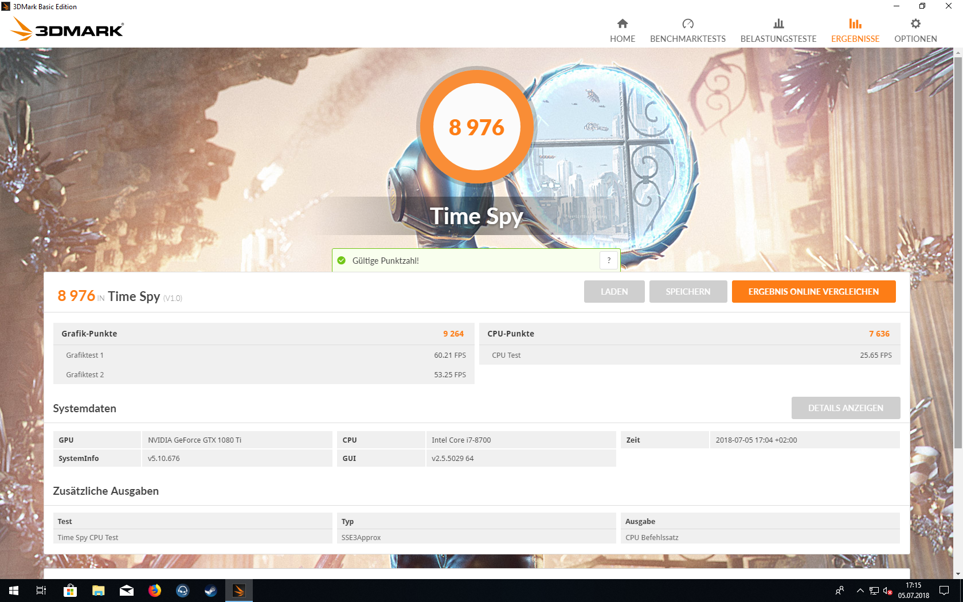Click the CPU-Punkte score 7 636
This screenshot has width=963, height=602.
[879, 334]
